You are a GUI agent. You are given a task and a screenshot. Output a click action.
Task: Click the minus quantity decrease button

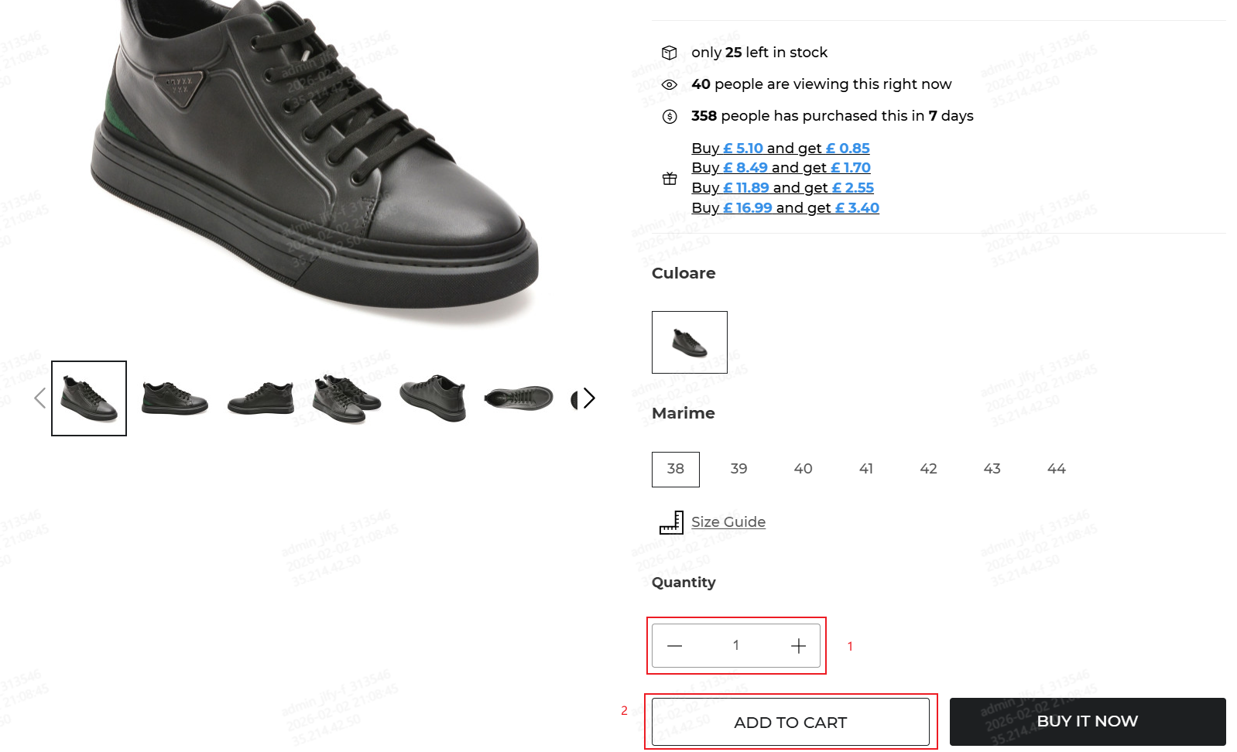674,646
